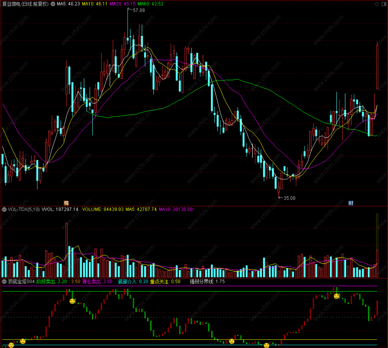
Task: Click the MA10: 38138.80 volume label
Action: [176, 209]
